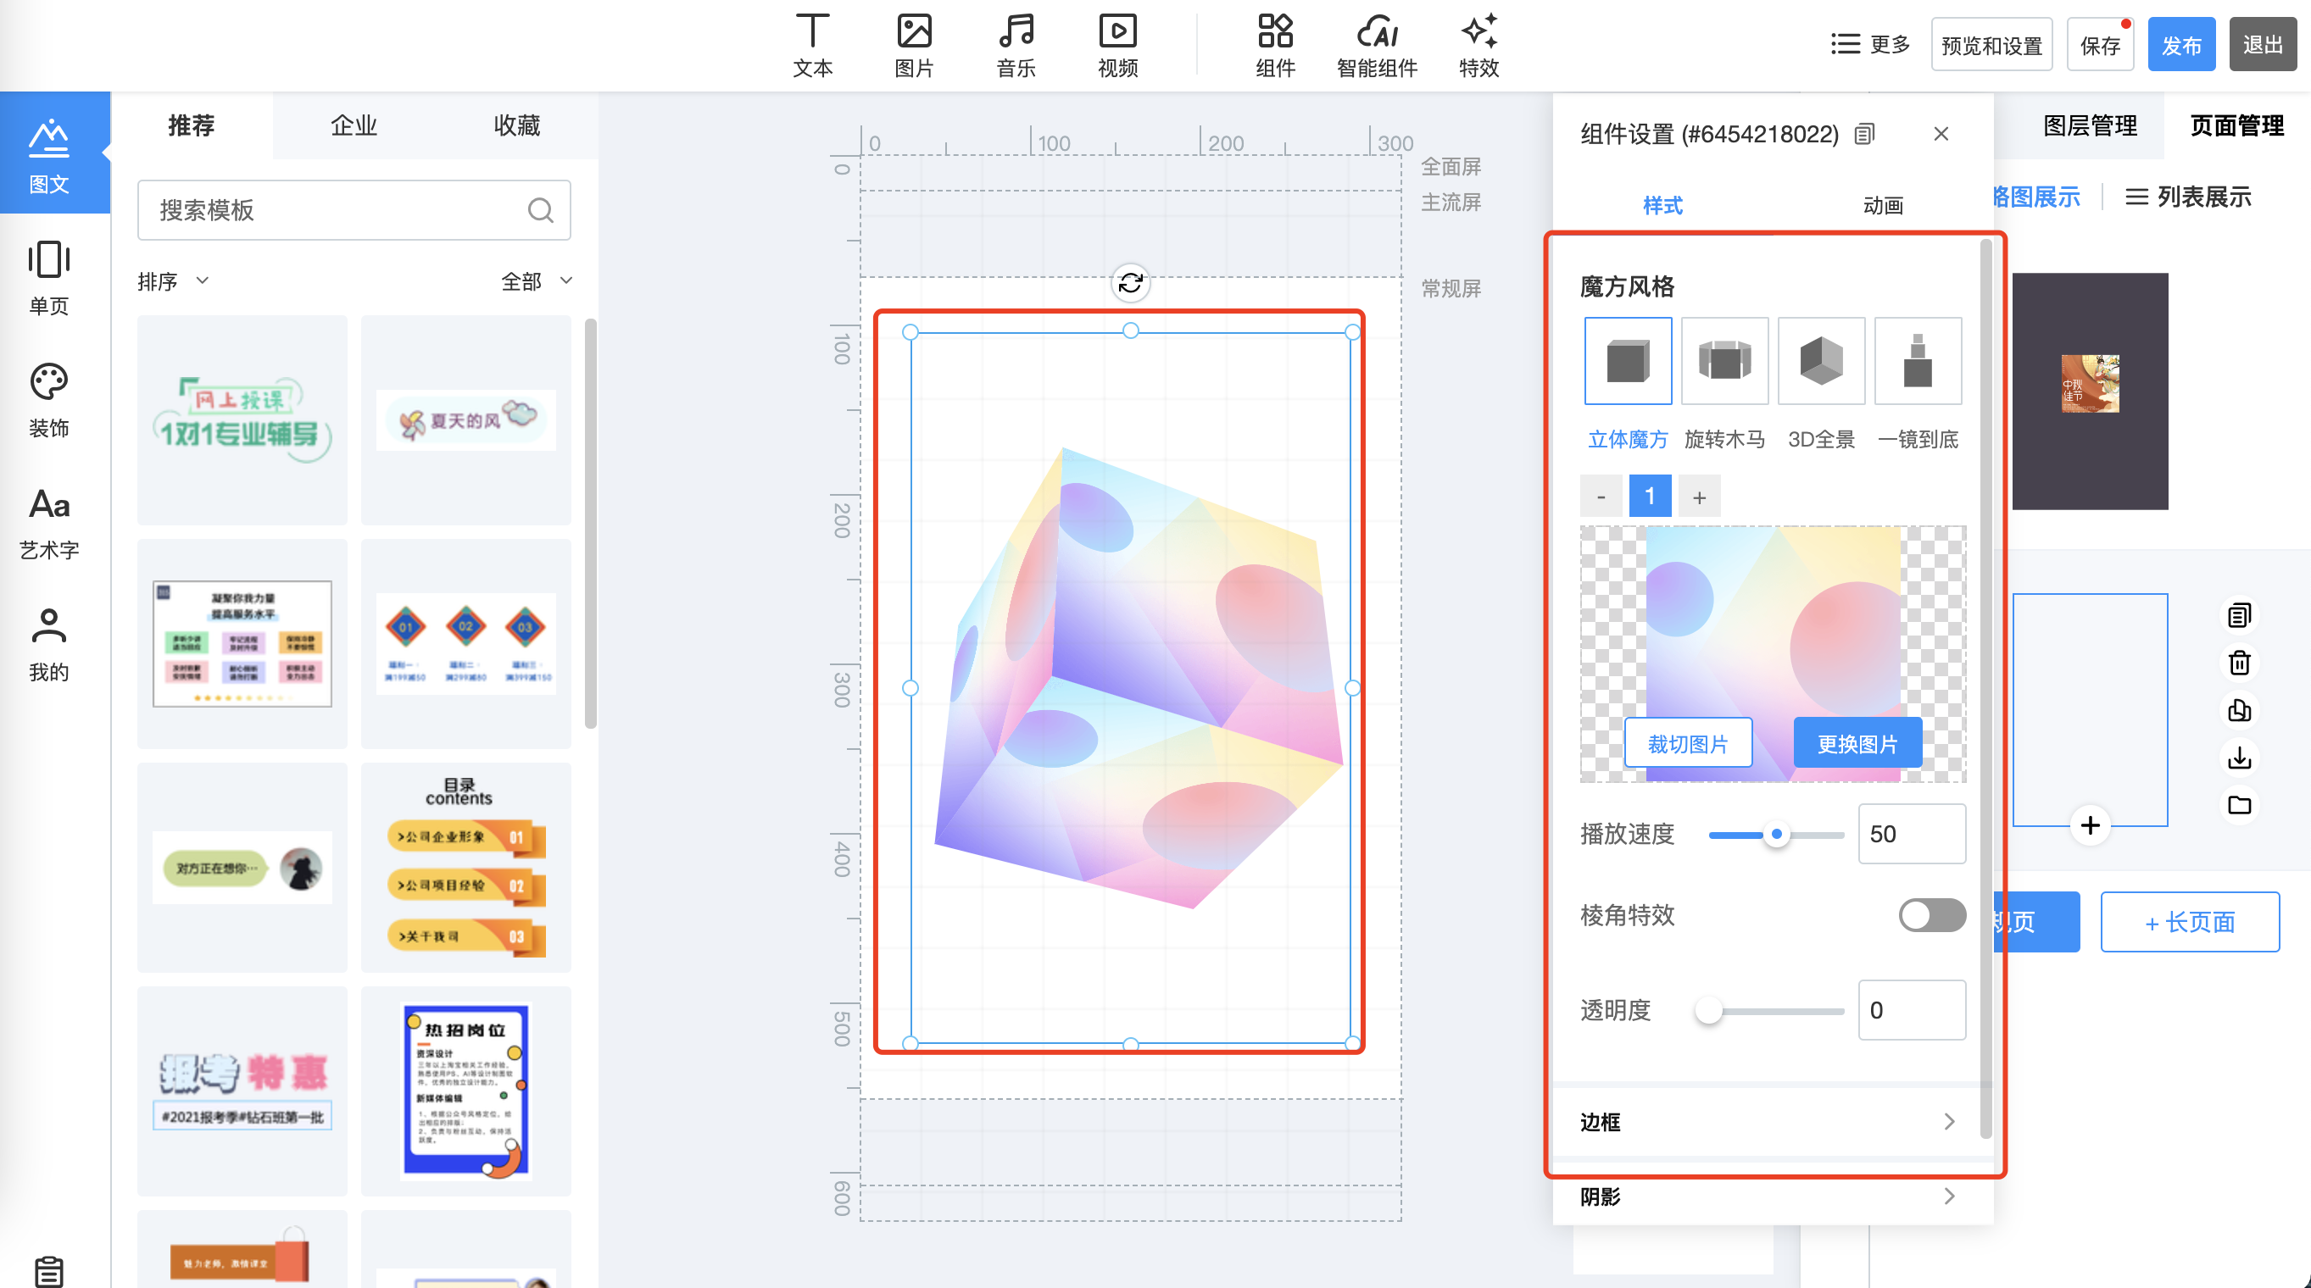Switch to the 企业 tab
The image size is (2311, 1288).
click(x=354, y=125)
